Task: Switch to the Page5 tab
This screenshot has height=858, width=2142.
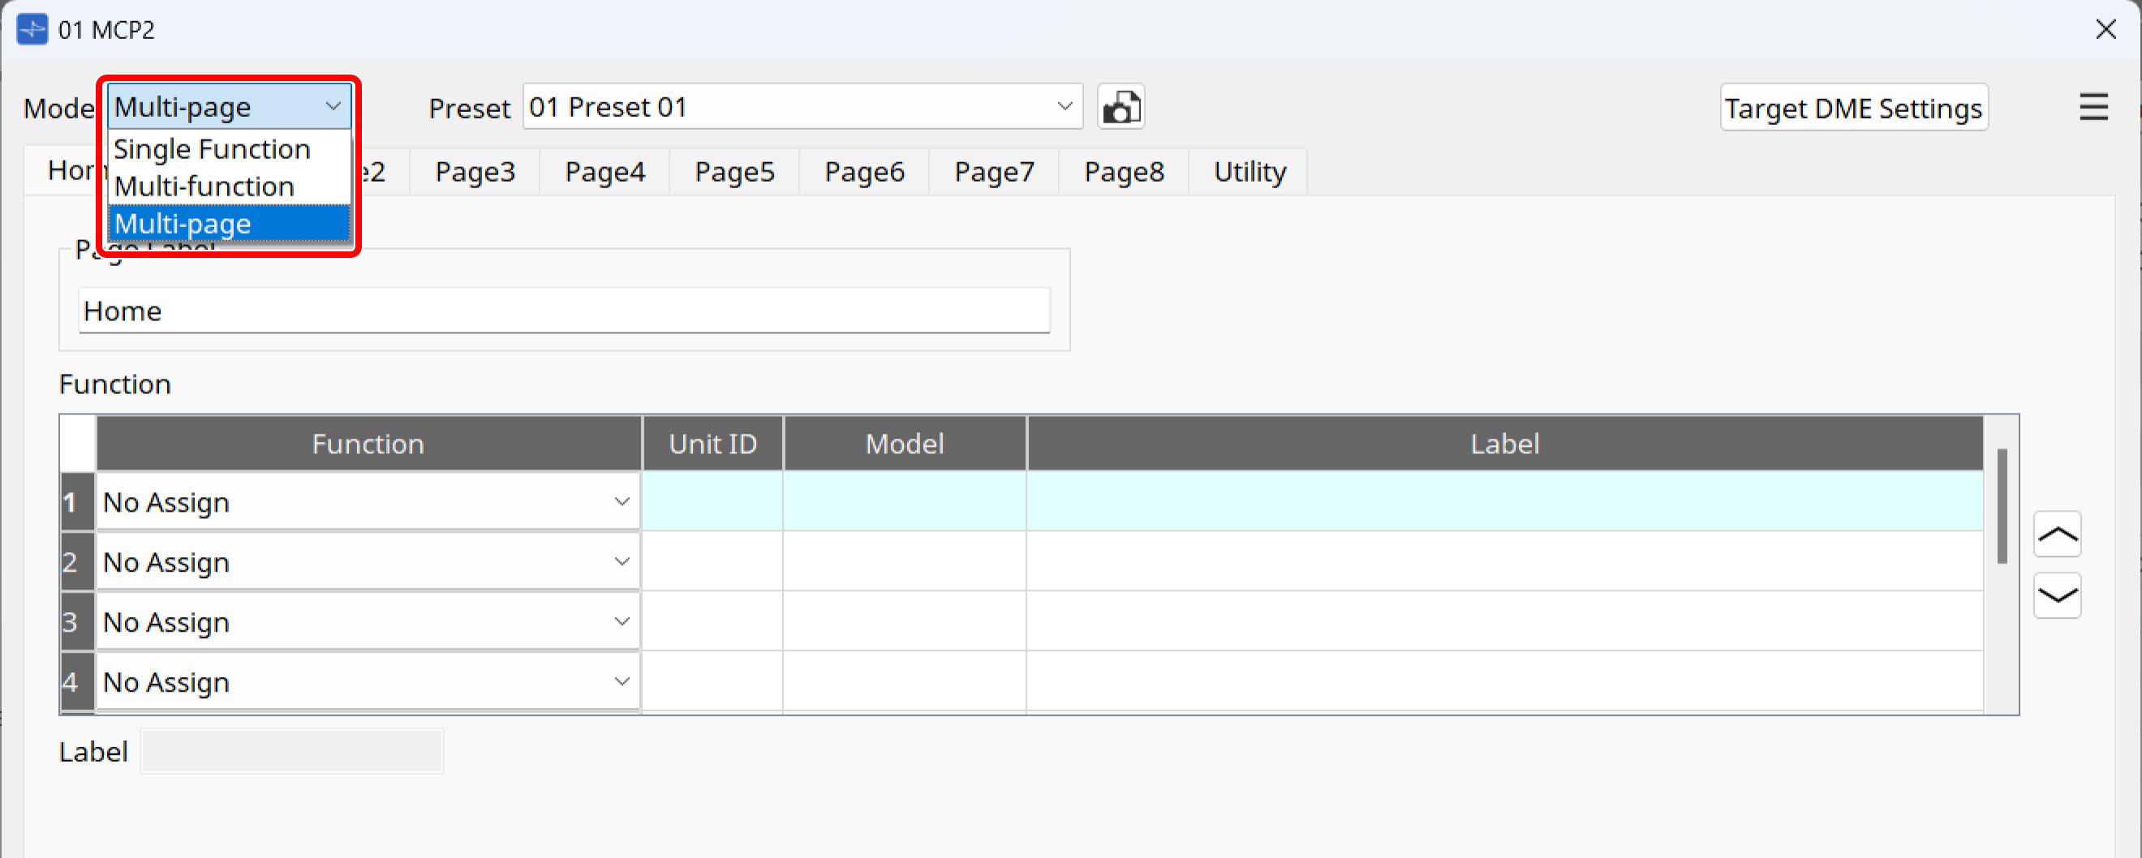Action: [x=734, y=171]
